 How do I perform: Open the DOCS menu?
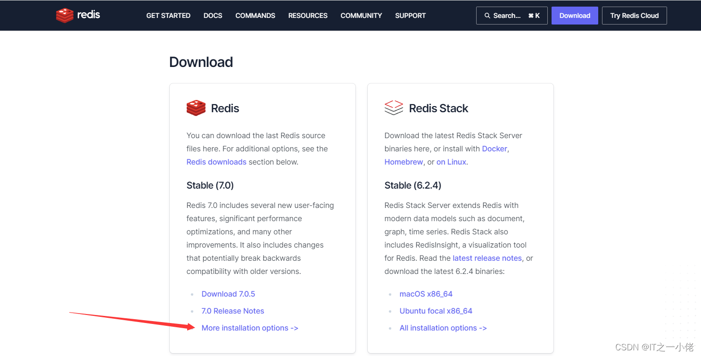pos(213,16)
